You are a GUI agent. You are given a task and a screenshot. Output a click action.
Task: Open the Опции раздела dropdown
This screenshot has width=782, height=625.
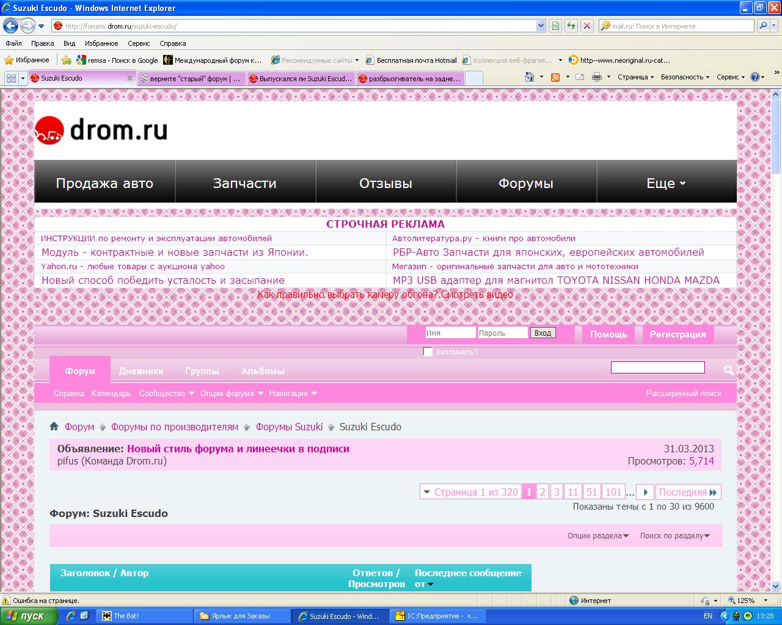click(x=597, y=535)
